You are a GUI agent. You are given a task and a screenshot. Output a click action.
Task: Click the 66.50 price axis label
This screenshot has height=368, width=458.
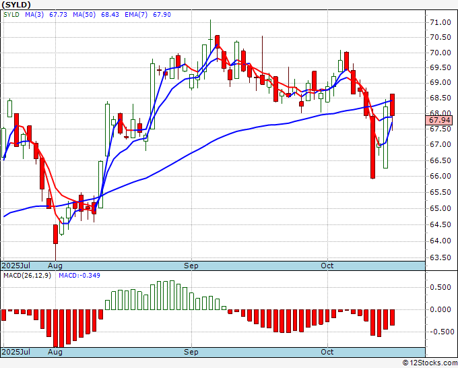tap(440, 161)
